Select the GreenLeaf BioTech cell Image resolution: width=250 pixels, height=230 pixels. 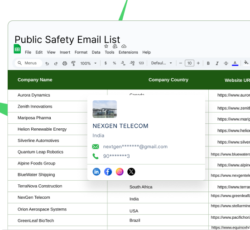[58, 221]
